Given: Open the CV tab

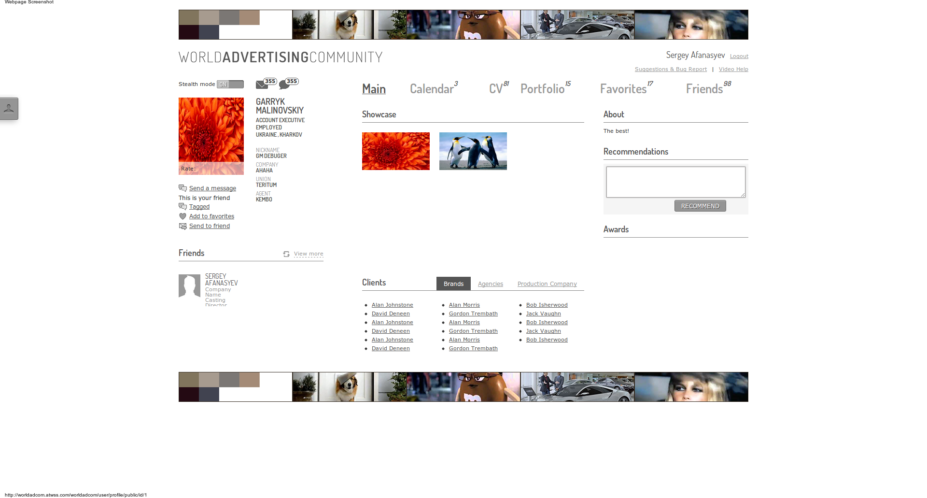Looking at the screenshot, I should [x=496, y=89].
